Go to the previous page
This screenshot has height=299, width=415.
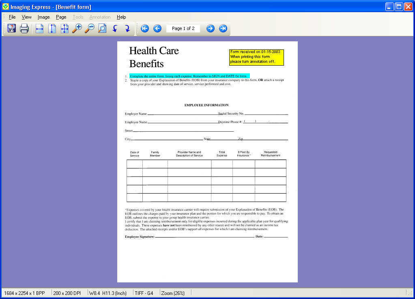click(x=157, y=28)
